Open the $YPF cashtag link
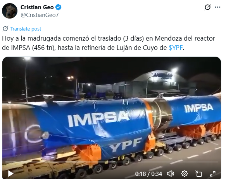Image resolution: width=226 pixels, height=179 pixels. click(176, 48)
